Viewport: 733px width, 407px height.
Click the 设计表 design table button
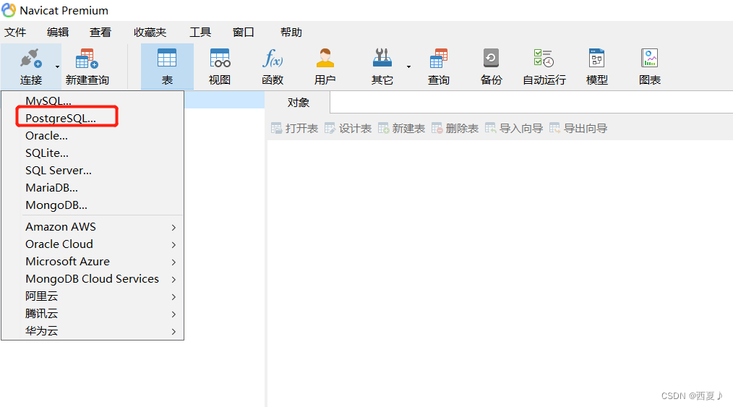[348, 129]
